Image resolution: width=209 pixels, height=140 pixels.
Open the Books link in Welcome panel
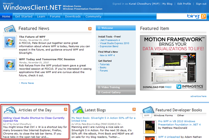pos(103,67)
